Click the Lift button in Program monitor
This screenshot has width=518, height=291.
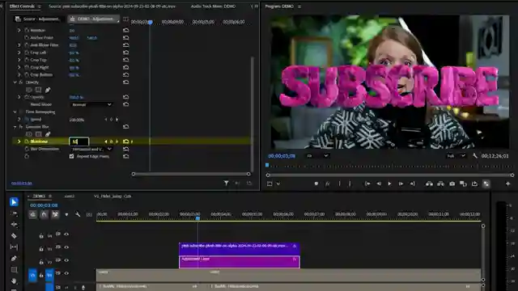(x=429, y=183)
